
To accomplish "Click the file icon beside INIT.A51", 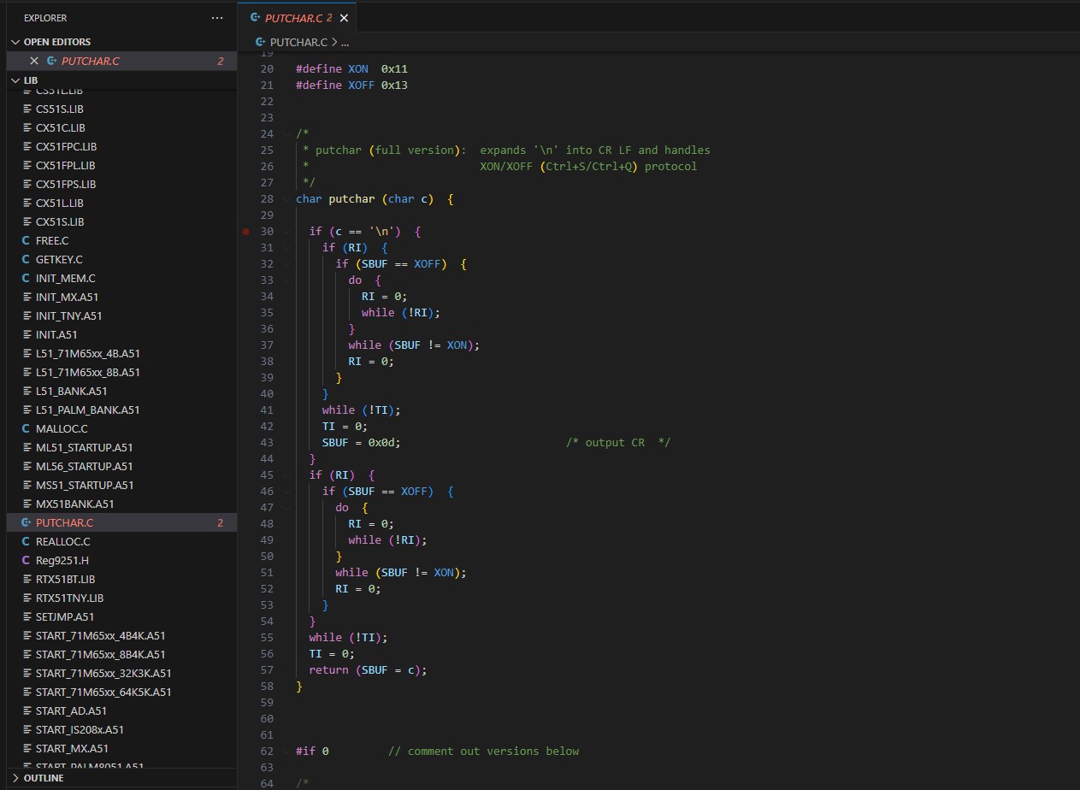I will tap(26, 334).
